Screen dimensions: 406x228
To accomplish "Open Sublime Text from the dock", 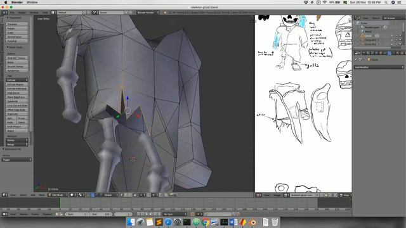I will coord(159,222).
